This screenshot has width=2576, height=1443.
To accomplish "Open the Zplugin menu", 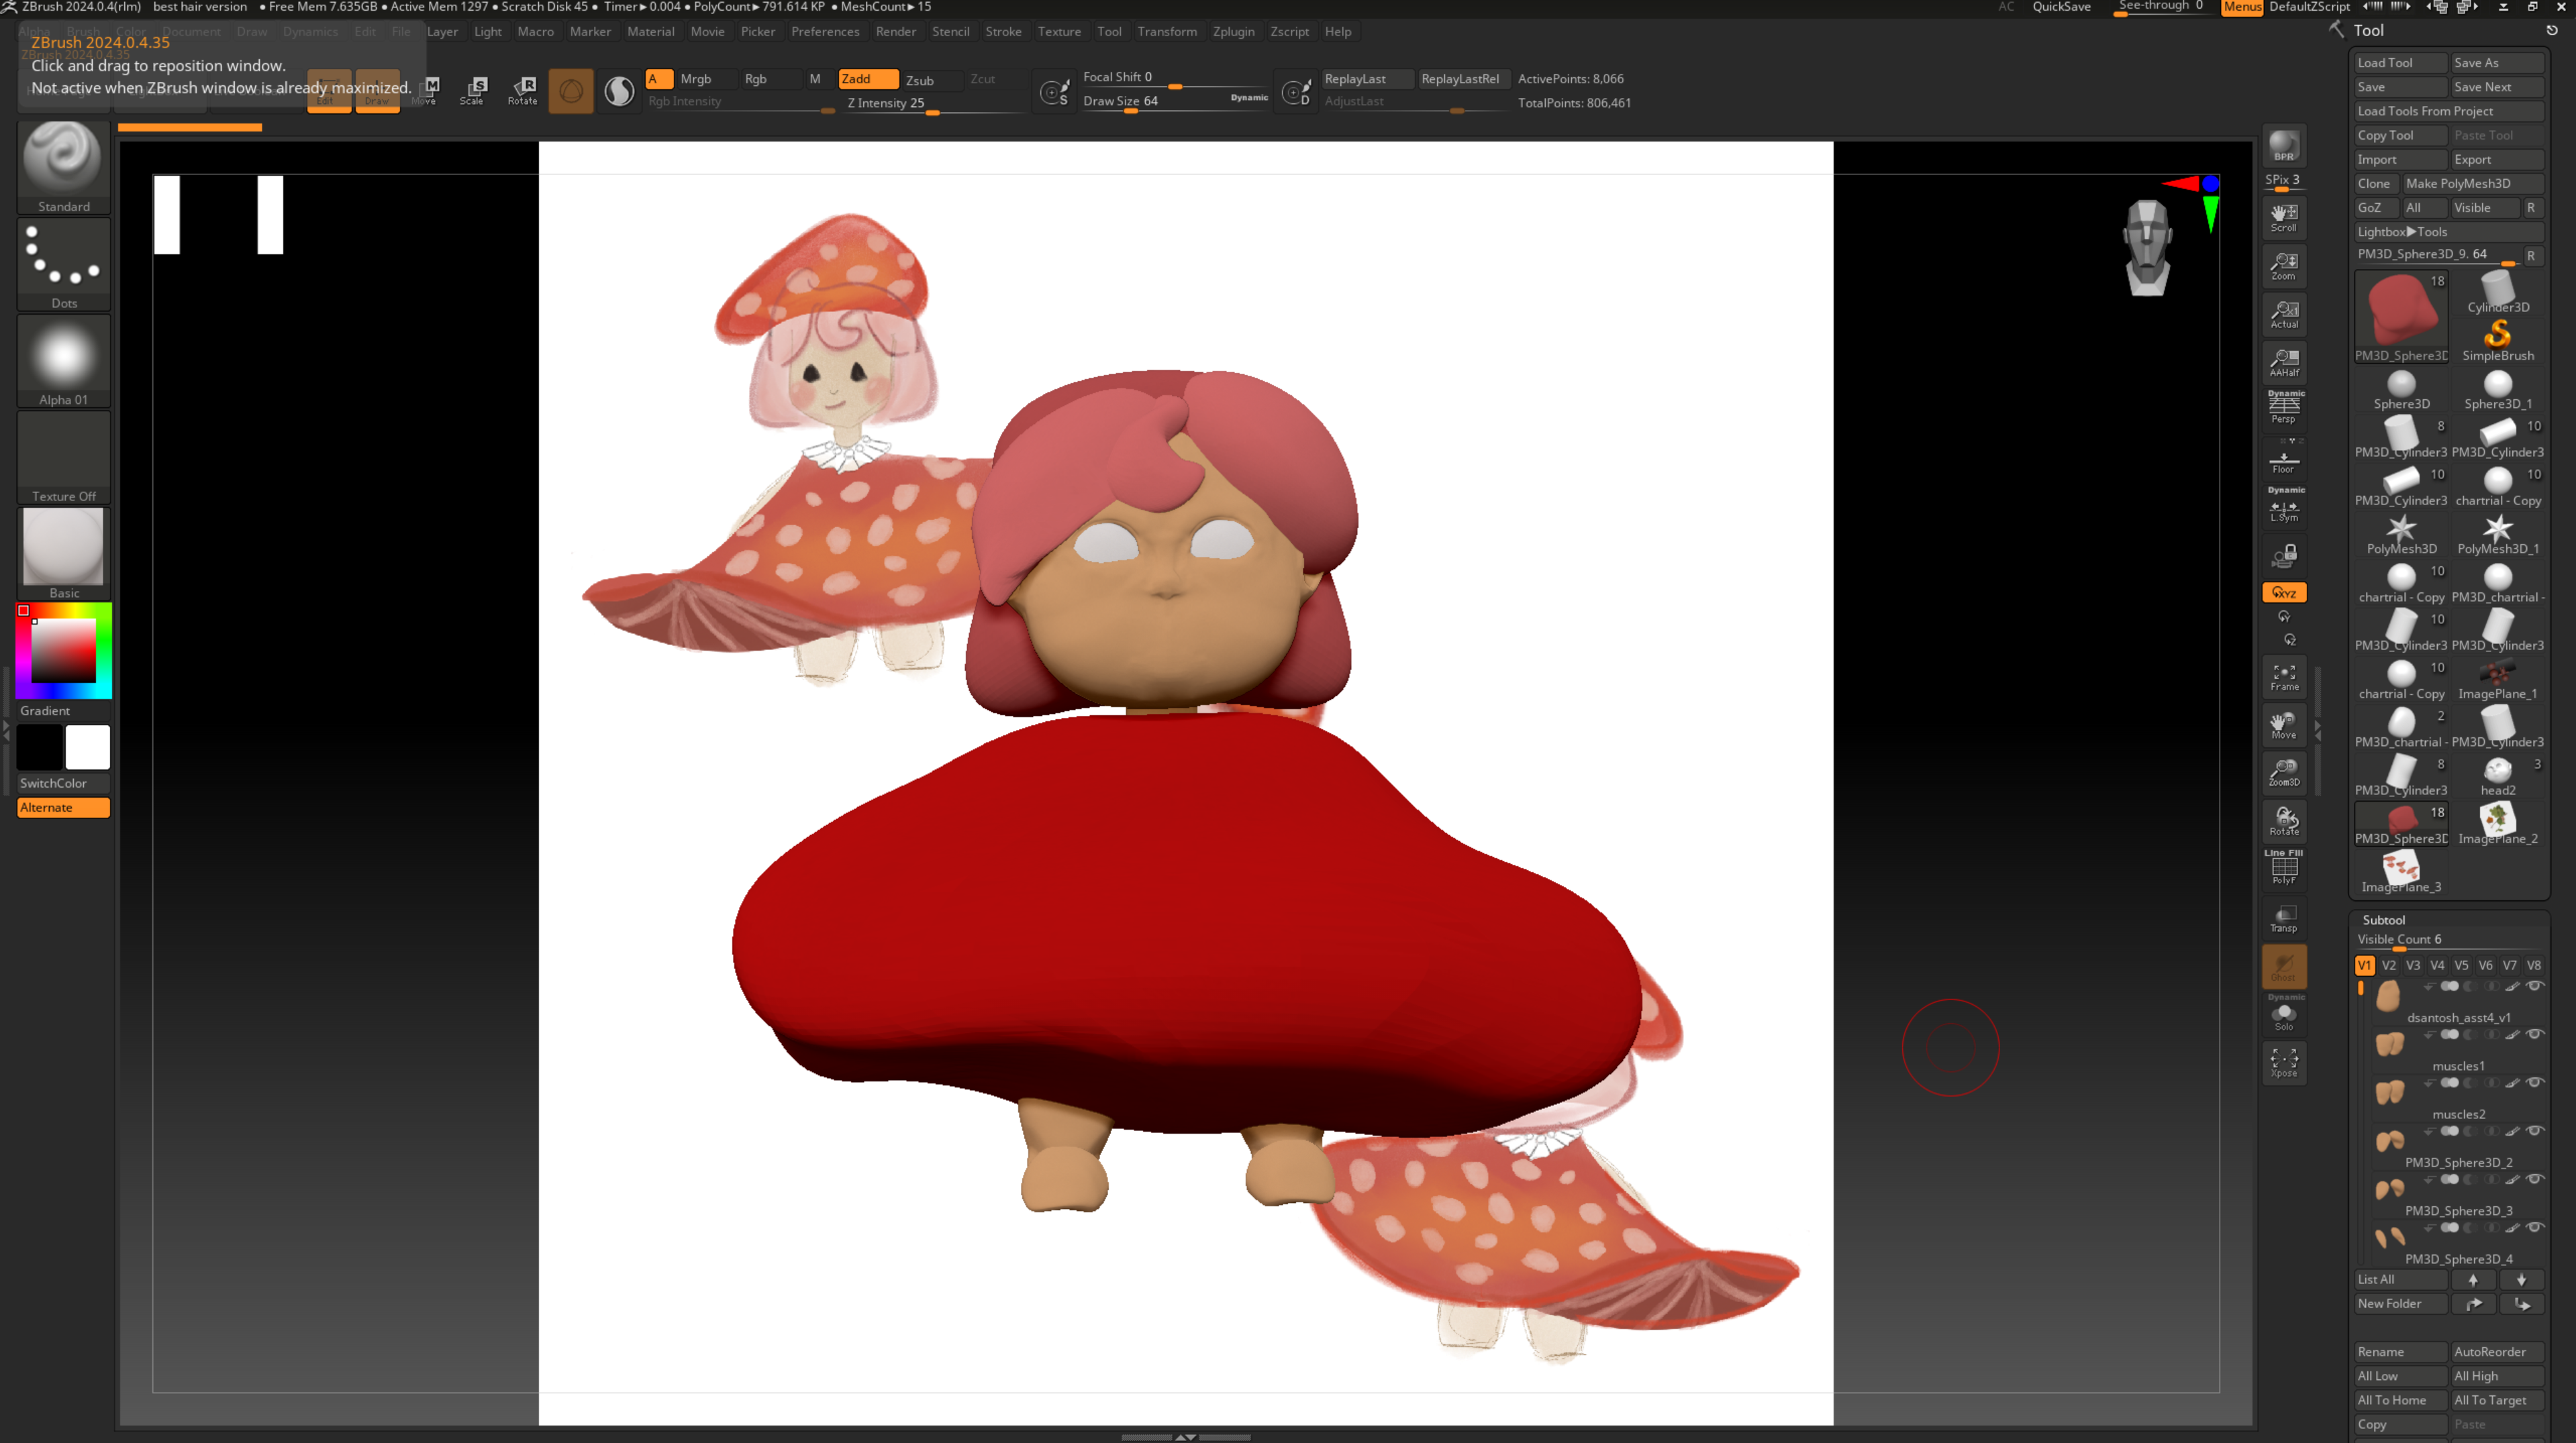I will [x=1232, y=32].
